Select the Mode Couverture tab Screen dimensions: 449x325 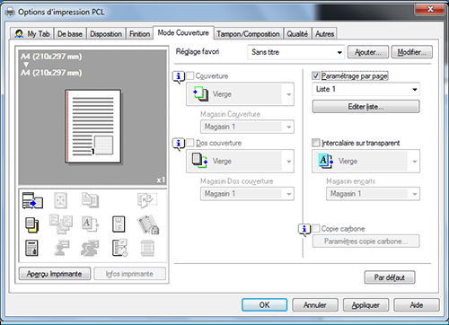point(183,32)
